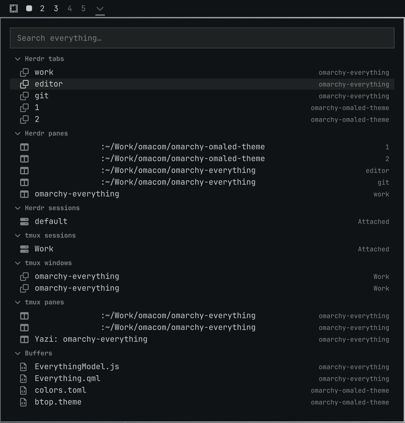Click the 'Herdr panes' section heading
The width and height of the screenshot is (405, 423).
coord(46,133)
